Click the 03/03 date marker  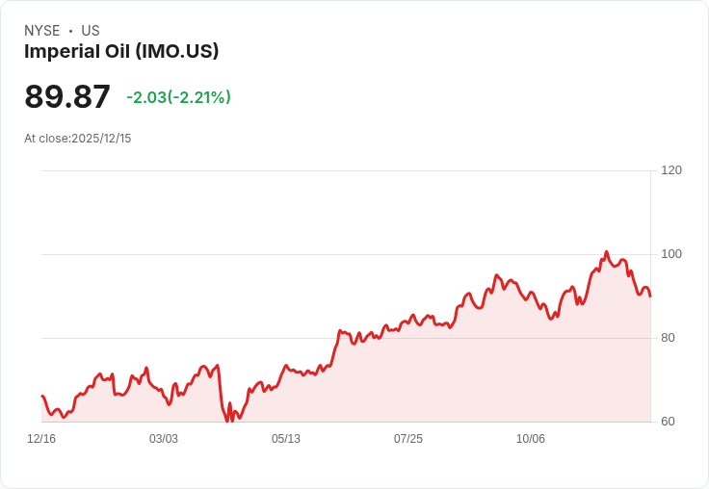click(x=164, y=439)
